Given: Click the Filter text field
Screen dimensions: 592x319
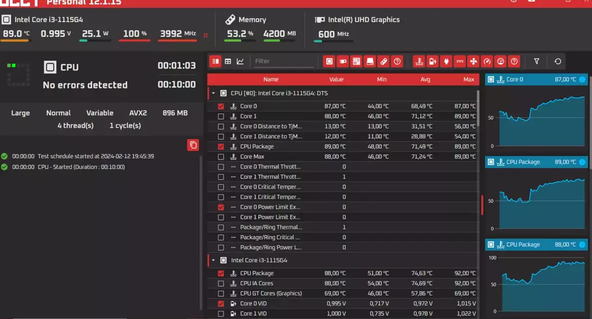Looking at the screenshot, I should point(284,61).
